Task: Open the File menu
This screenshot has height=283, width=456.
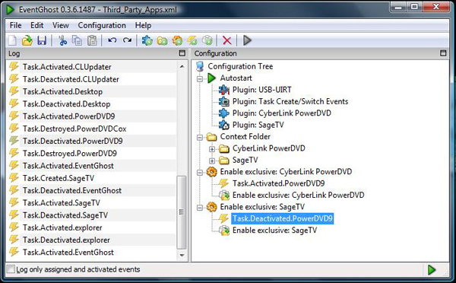Action: [x=15, y=25]
